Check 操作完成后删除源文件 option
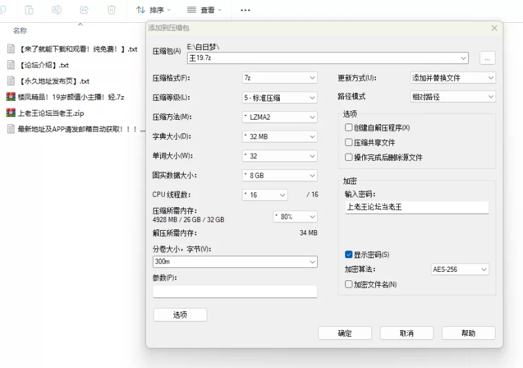This screenshot has height=368, width=523. coord(348,158)
